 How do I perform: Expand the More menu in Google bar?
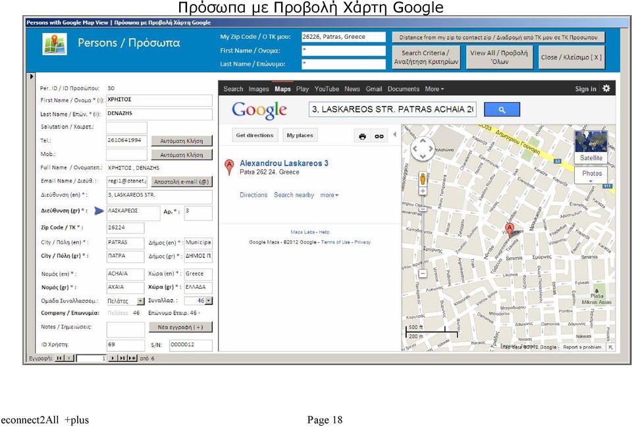[434, 89]
